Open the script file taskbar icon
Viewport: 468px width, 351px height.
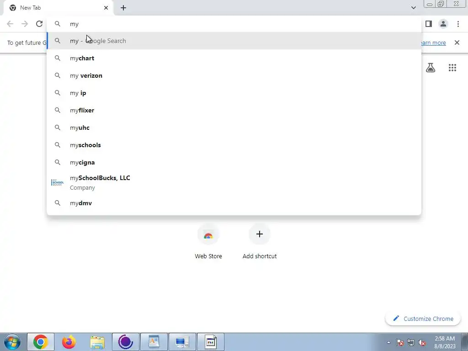(x=210, y=342)
